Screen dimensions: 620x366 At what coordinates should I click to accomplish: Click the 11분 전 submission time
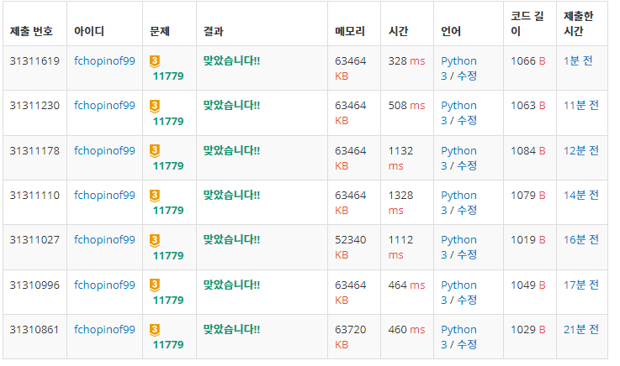tap(580, 105)
